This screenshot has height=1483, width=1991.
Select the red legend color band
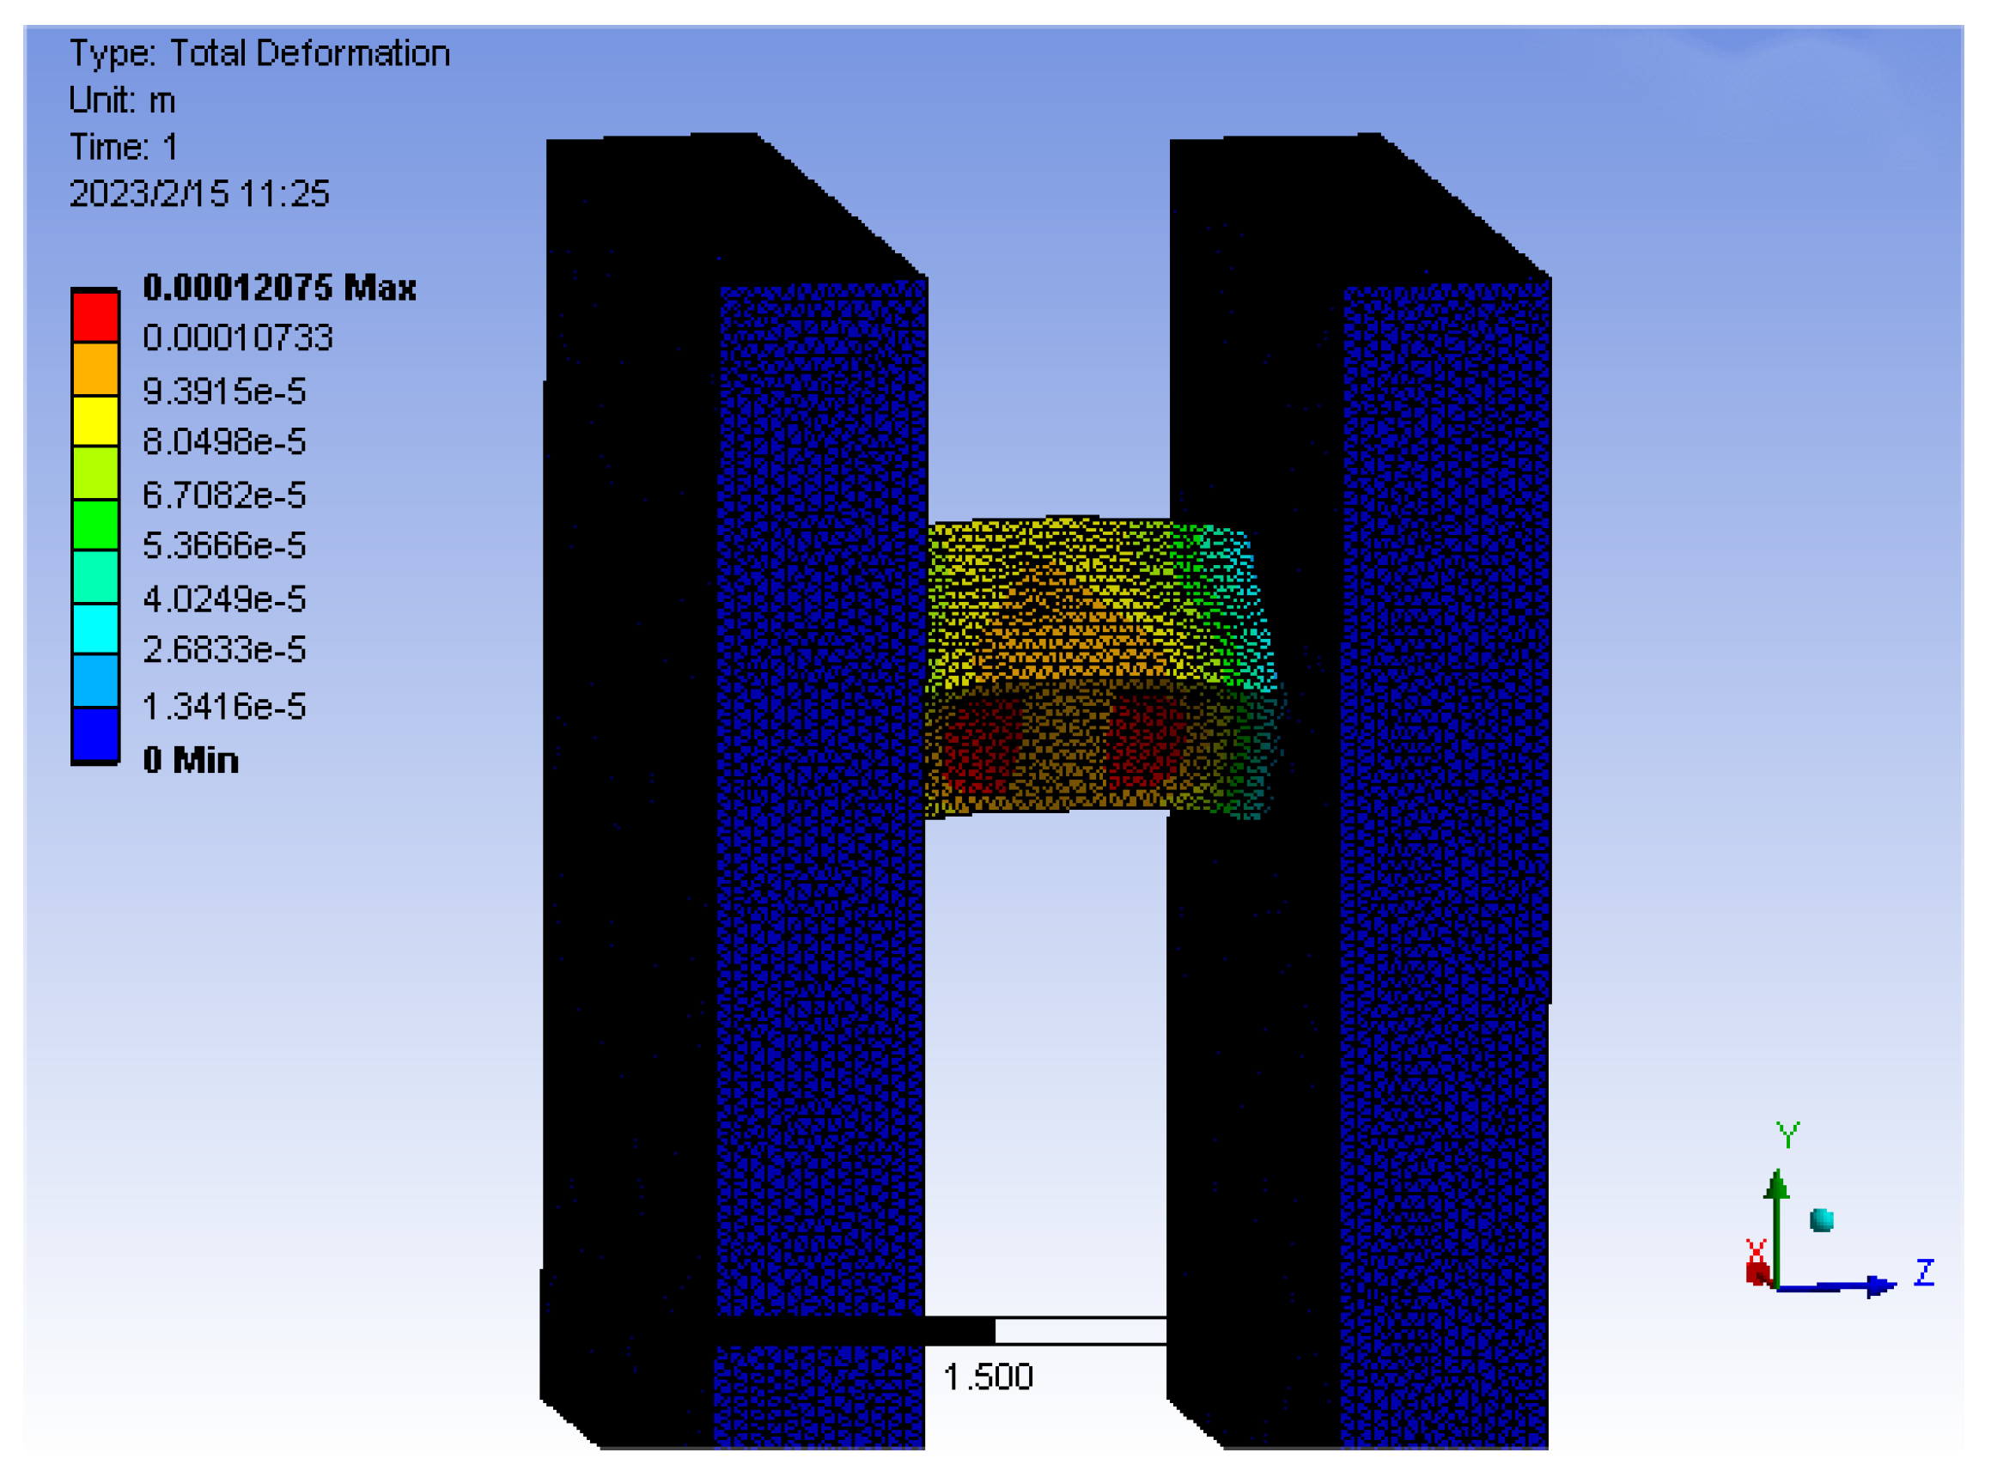tap(95, 317)
